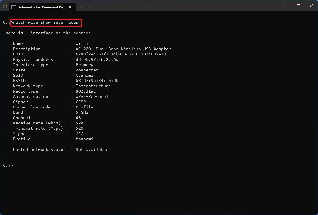Click the administrator shield icon in the title bar
Viewport: 318px width, 215px height.
click(x=5, y=7)
